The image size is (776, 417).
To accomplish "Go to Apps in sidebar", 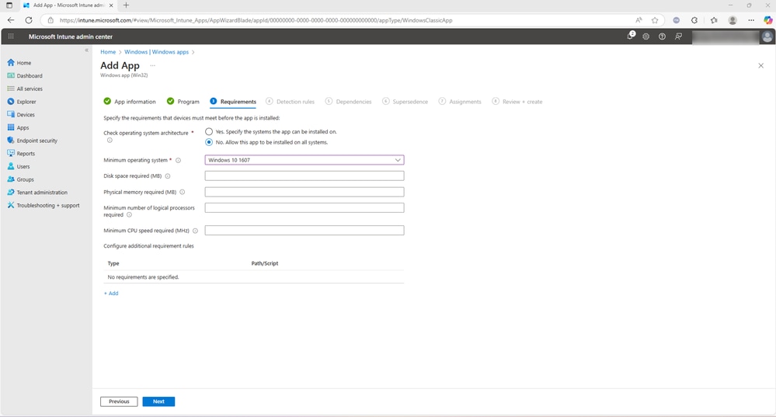I will [19, 127].
